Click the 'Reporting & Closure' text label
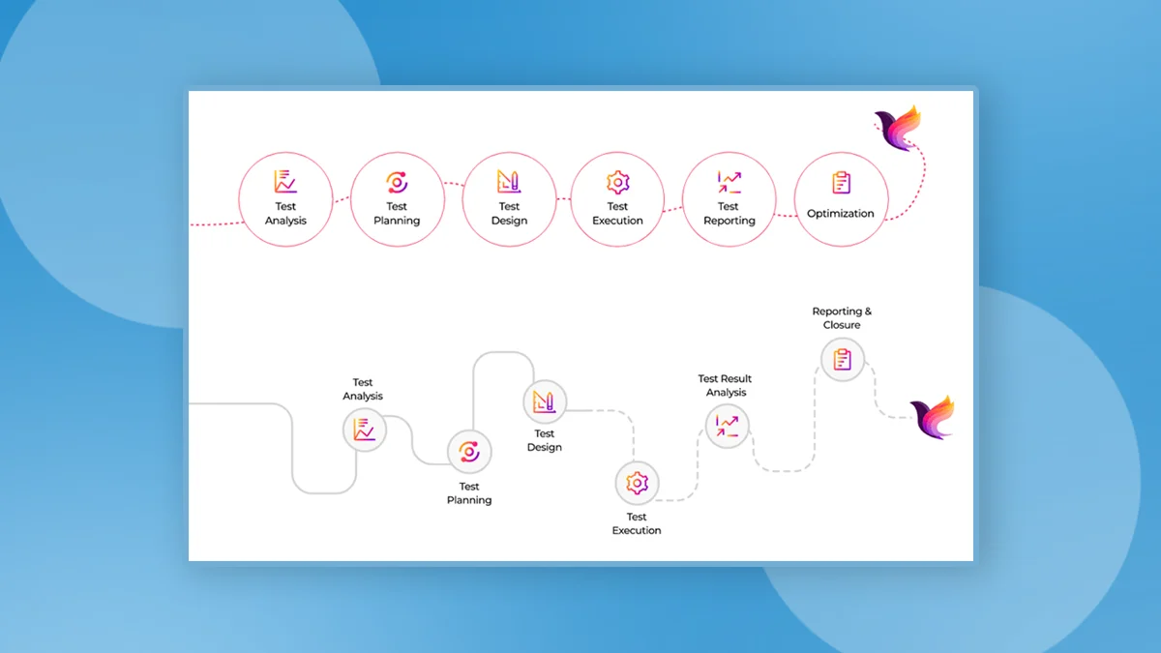 842,318
